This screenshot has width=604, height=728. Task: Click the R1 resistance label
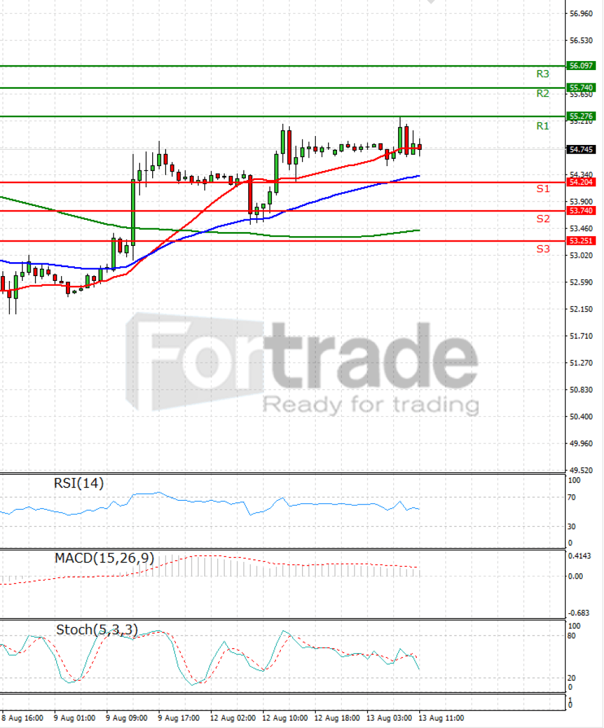click(543, 126)
